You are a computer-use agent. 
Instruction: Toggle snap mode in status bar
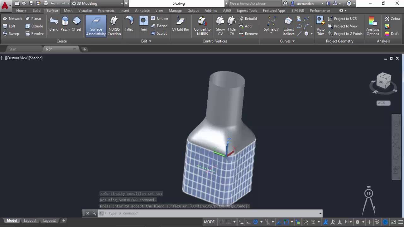point(229,222)
